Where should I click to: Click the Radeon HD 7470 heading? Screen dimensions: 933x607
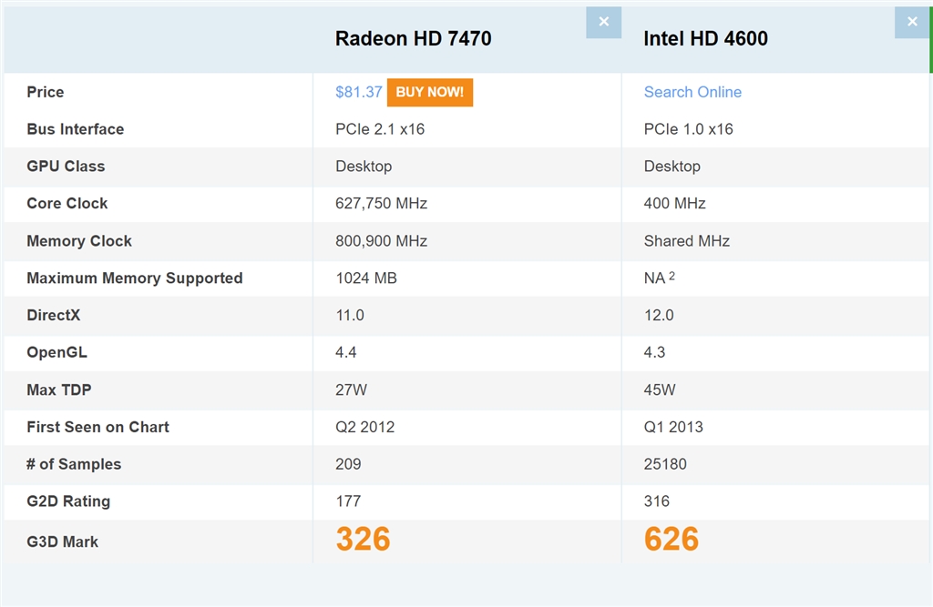[413, 38]
